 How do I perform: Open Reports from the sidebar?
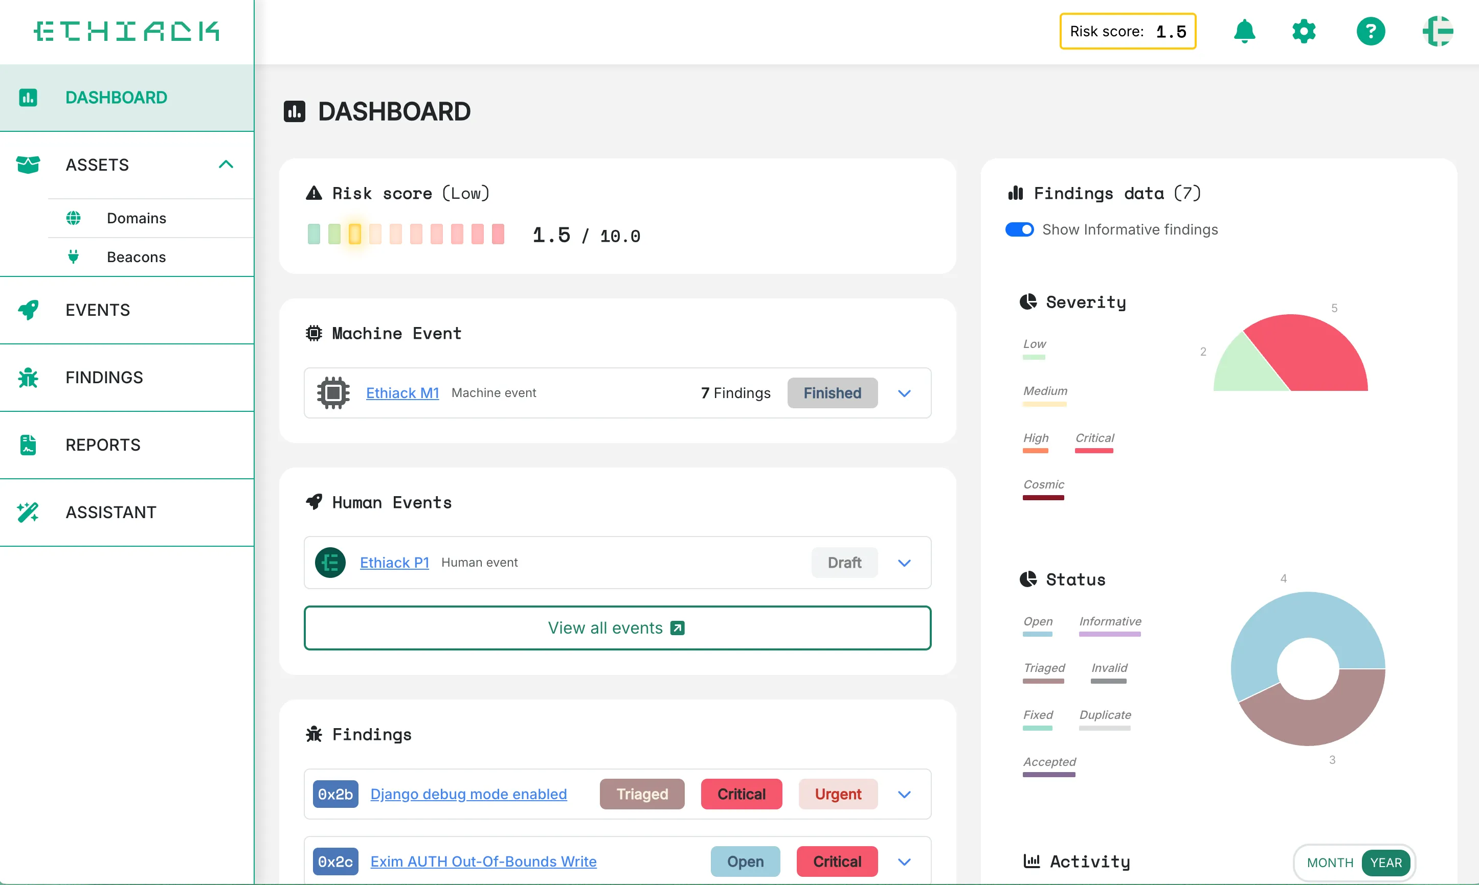[28, 445]
